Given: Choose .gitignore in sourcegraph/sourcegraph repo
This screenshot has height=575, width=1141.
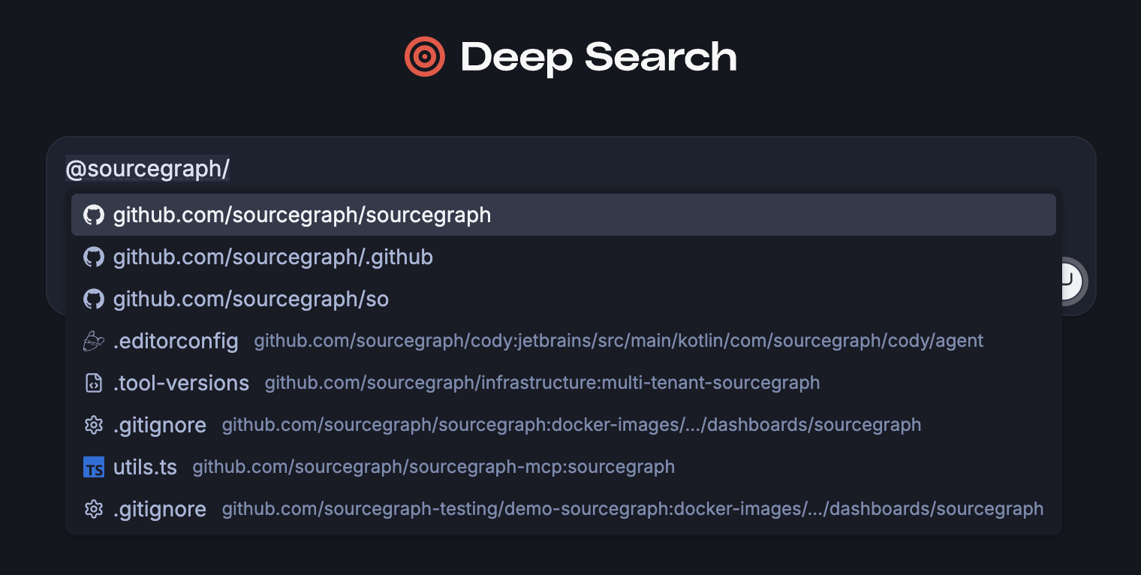Looking at the screenshot, I should tap(564, 425).
